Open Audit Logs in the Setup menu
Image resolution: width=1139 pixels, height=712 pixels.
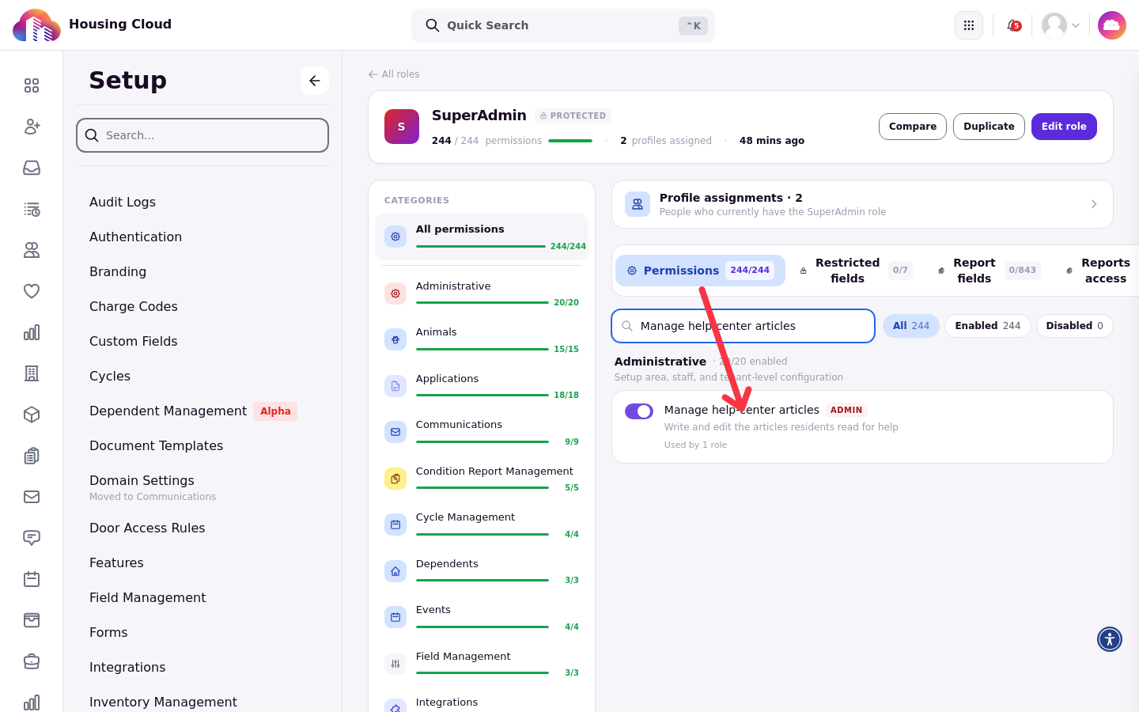point(123,202)
